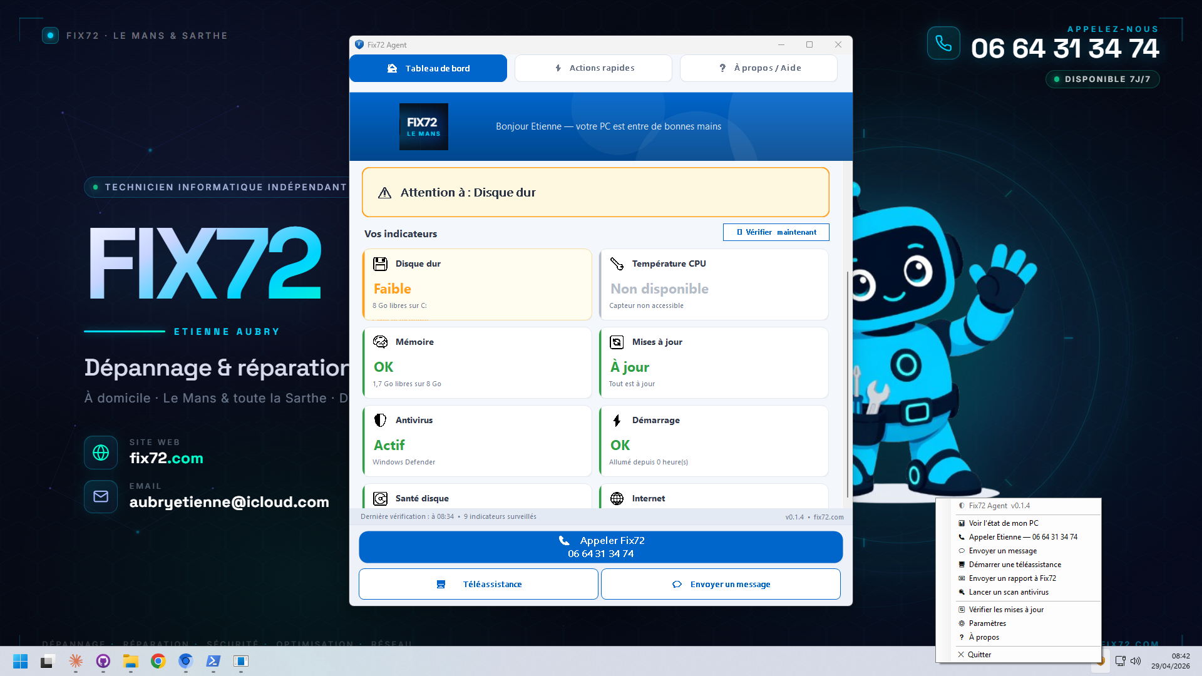1202x676 pixels.
Task: Click the "v0.1.4" version label in the footer
Action: click(x=794, y=517)
